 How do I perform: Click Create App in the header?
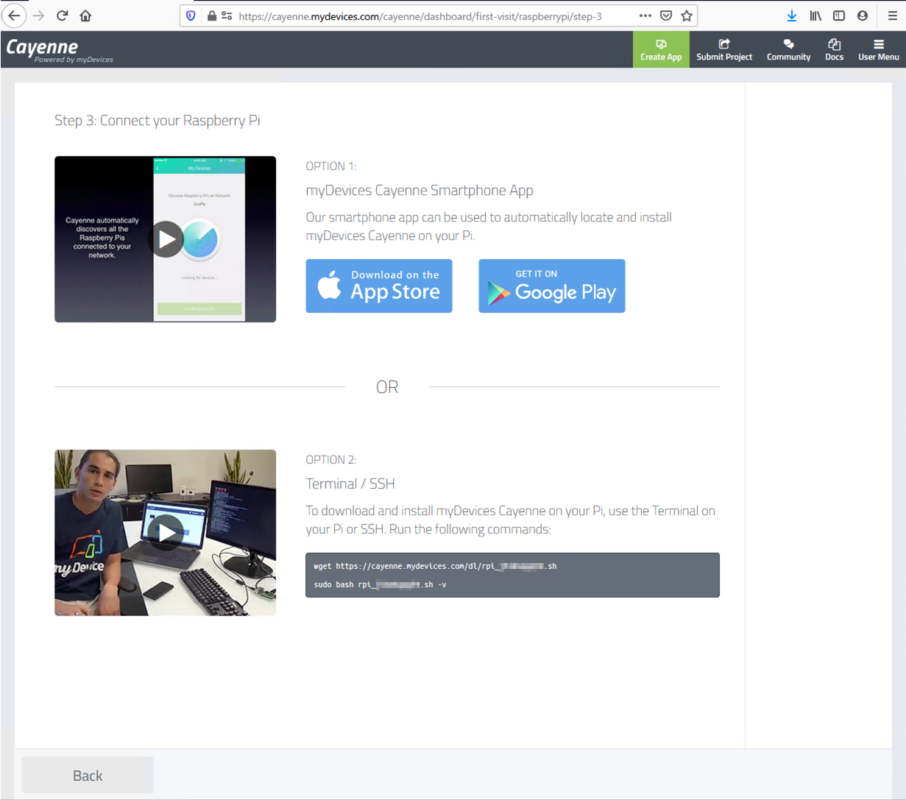(x=661, y=49)
